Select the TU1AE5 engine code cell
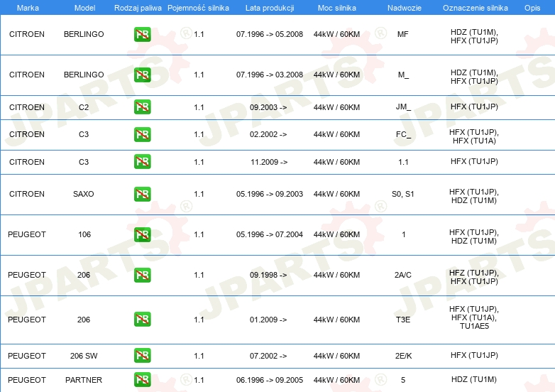This screenshot has width=555, height=392. 473,326
